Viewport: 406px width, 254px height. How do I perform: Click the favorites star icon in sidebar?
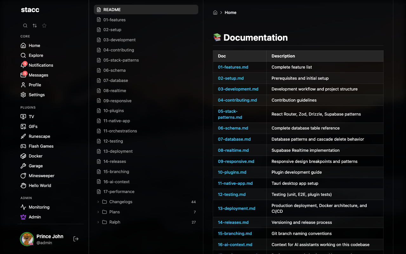44,26
